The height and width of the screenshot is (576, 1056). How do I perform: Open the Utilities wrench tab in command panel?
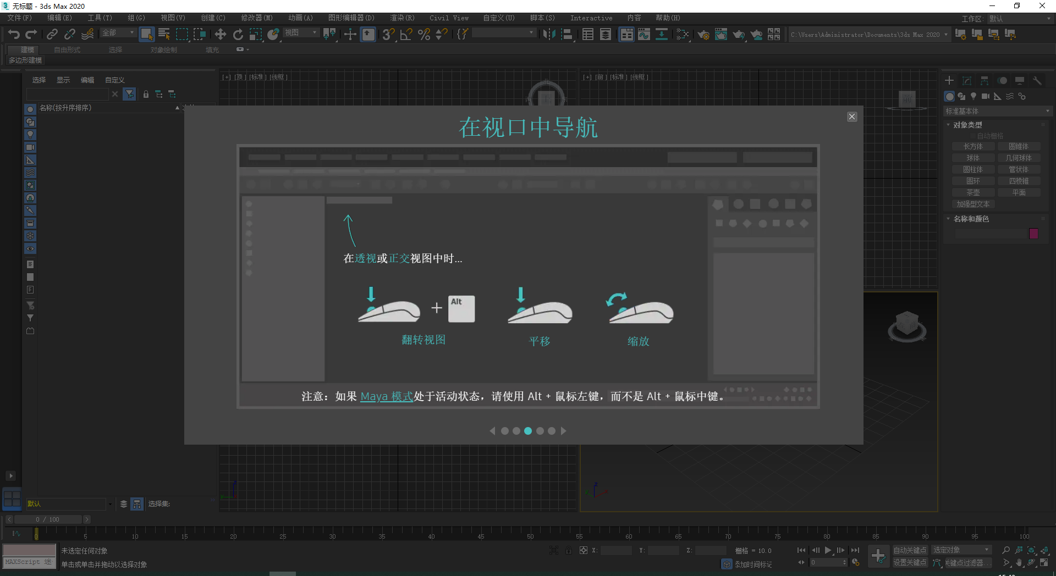point(1037,81)
